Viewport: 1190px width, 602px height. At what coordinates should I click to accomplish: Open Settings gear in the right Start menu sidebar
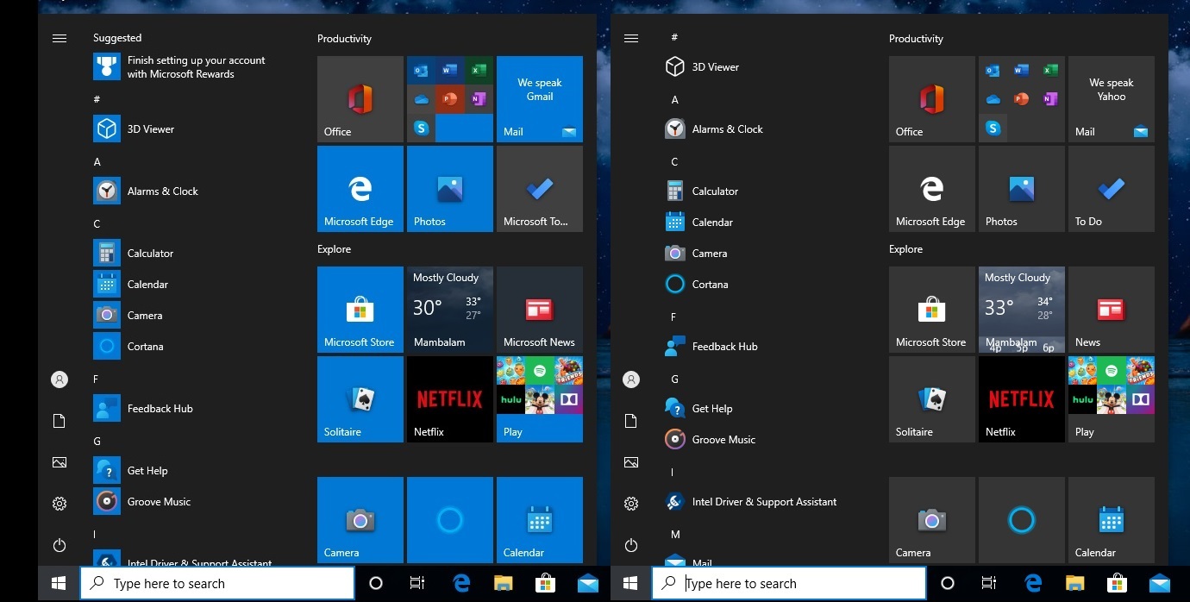631,504
